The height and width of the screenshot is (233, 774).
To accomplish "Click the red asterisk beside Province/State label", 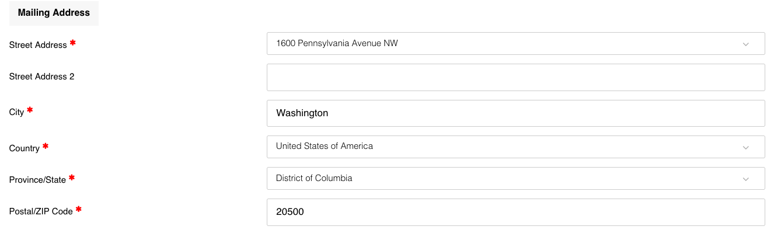I will 72,178.
